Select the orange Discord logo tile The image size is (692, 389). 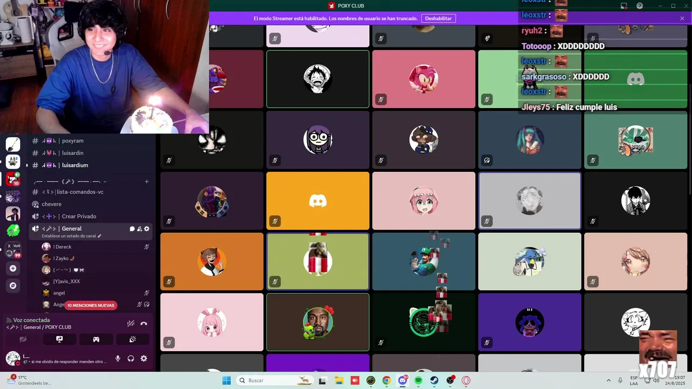point(318,201)
